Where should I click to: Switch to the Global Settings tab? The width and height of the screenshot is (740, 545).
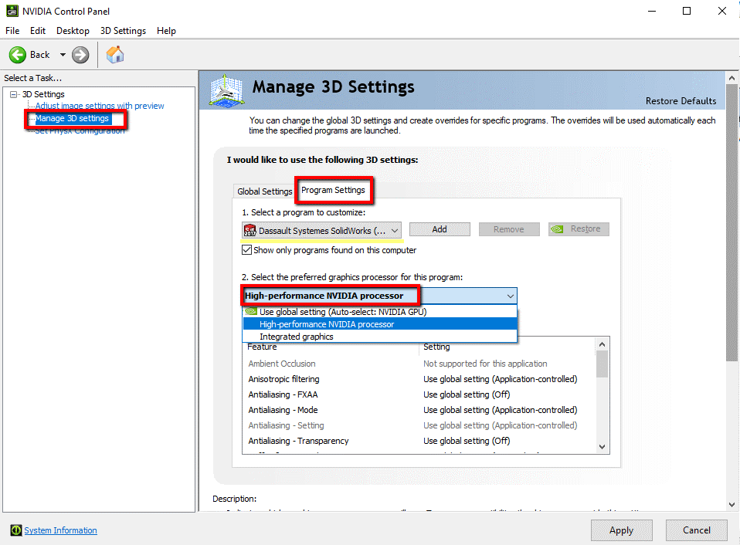pos(264,191)
